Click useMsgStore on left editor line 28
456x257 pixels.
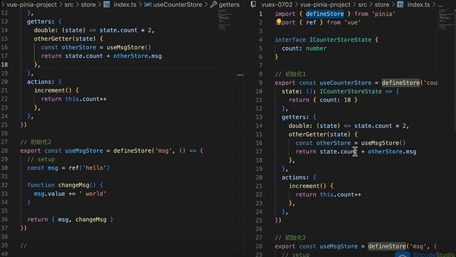click(84, 151)
